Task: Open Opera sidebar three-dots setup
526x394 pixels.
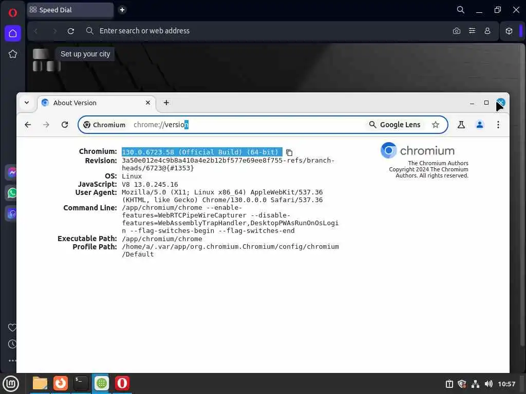Action: point(12,361)
